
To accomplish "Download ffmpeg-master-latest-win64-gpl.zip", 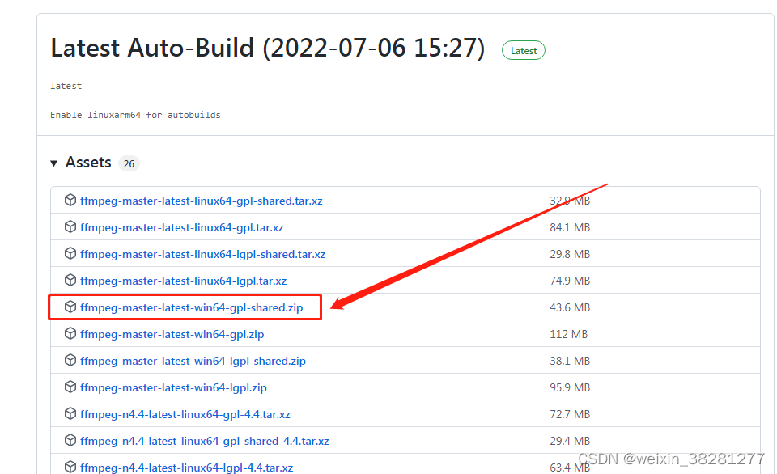I will 172,335.
